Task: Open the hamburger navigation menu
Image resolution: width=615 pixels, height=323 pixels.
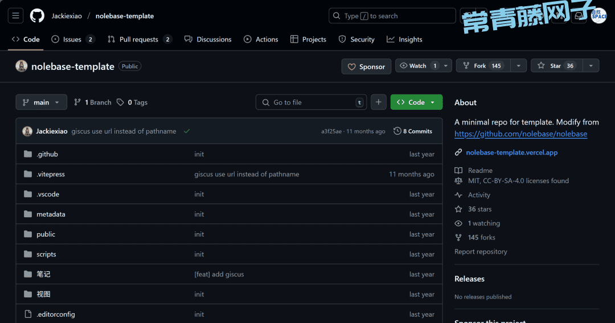Action: pos(16,16)
